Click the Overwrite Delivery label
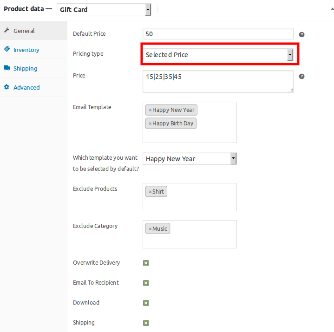This screenshot has width=334, height=332. [x=96, y=262]
